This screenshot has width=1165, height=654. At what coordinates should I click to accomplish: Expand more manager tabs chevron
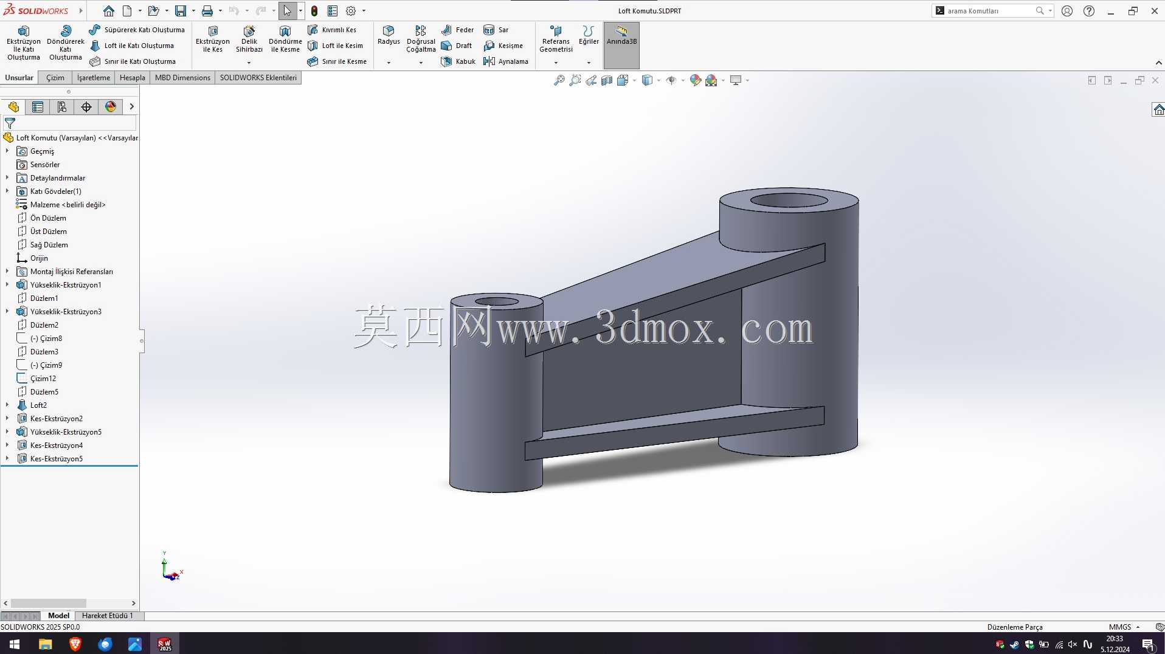(131, 107)
